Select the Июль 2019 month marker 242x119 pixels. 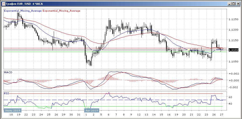(13, 110)
